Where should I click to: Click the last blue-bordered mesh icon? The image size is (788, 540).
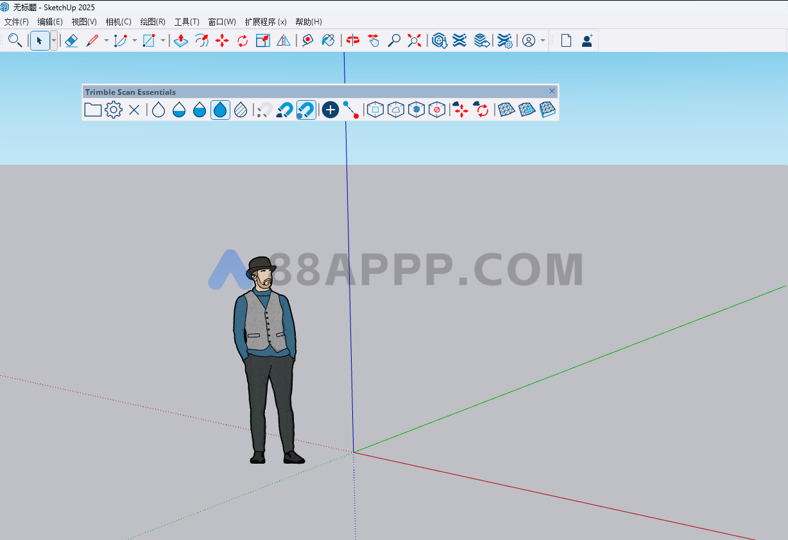coord(547,110)
